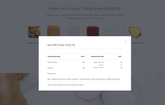
Task: Select the white powder packet ingredient image
Action: click(113, 31)
